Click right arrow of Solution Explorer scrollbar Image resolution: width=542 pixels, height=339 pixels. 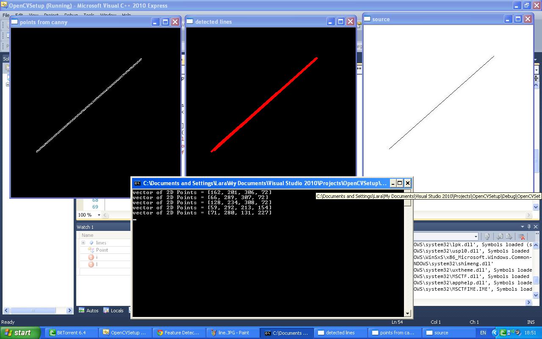pos(70,311)
